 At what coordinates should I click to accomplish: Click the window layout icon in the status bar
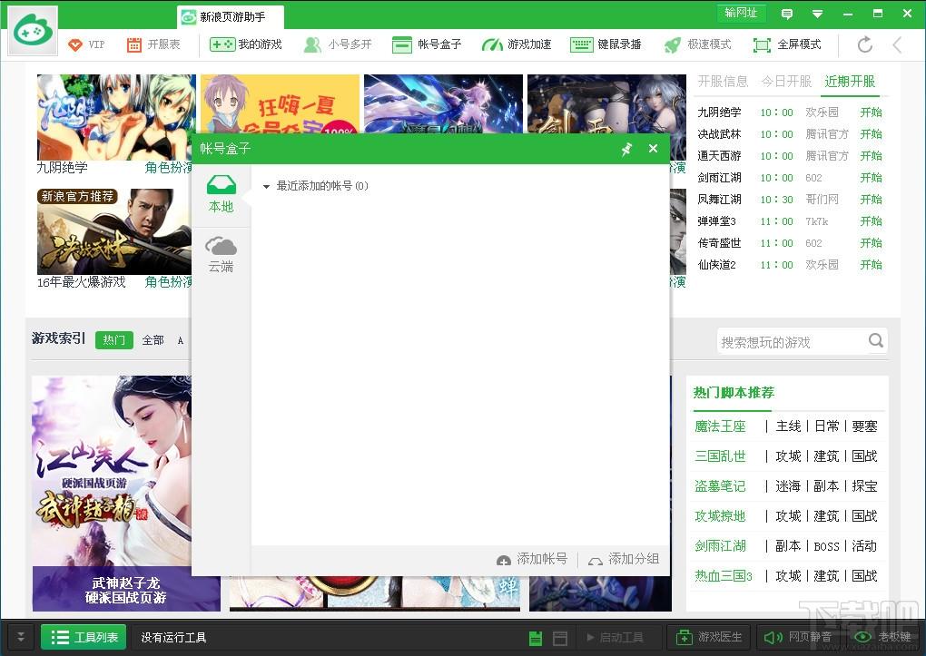(560, 638)
